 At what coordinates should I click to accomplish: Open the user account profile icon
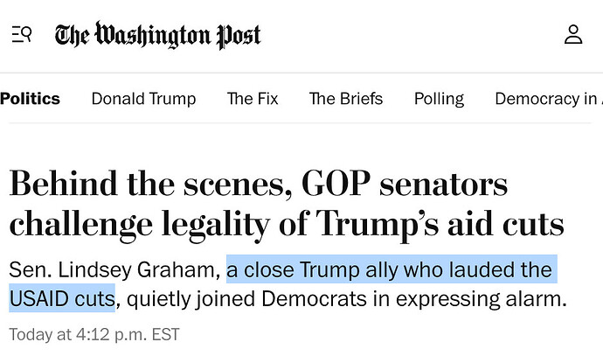pyautogui.click(x=573, y=34)
